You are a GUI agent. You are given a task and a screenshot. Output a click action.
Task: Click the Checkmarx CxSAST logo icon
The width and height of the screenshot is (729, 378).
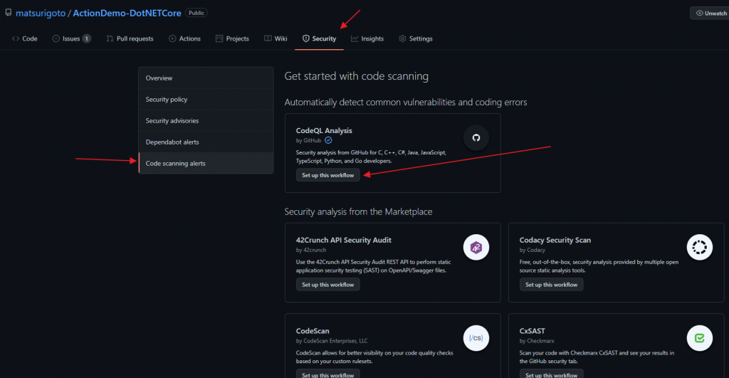tap(700, 338)
